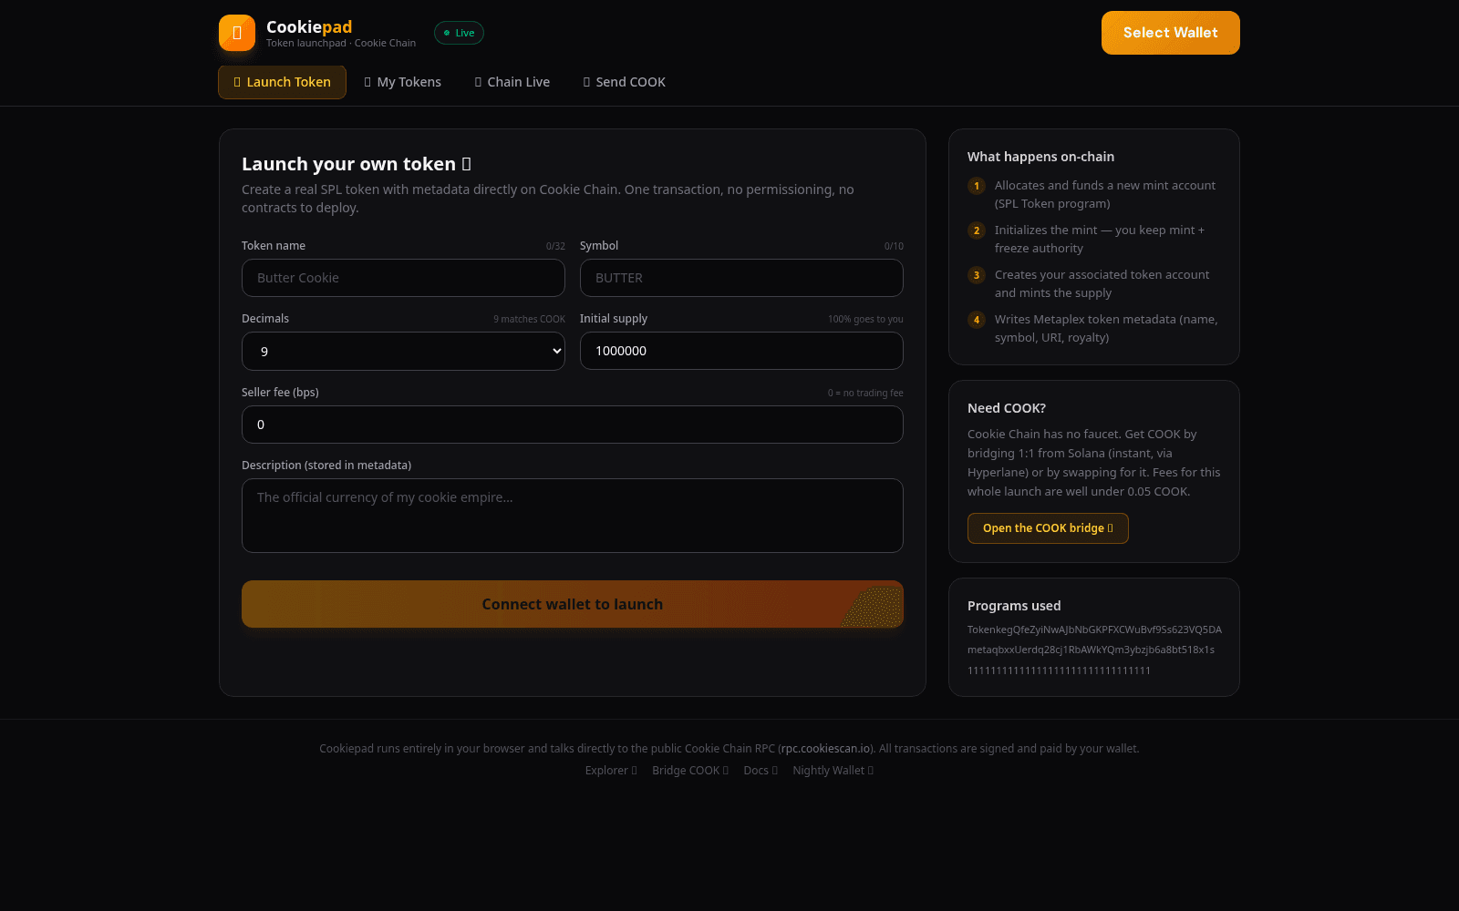This screenshot has width=1459, height=911.
Task: Select the Seller fee (bps) field
Action: click(573, 425)
